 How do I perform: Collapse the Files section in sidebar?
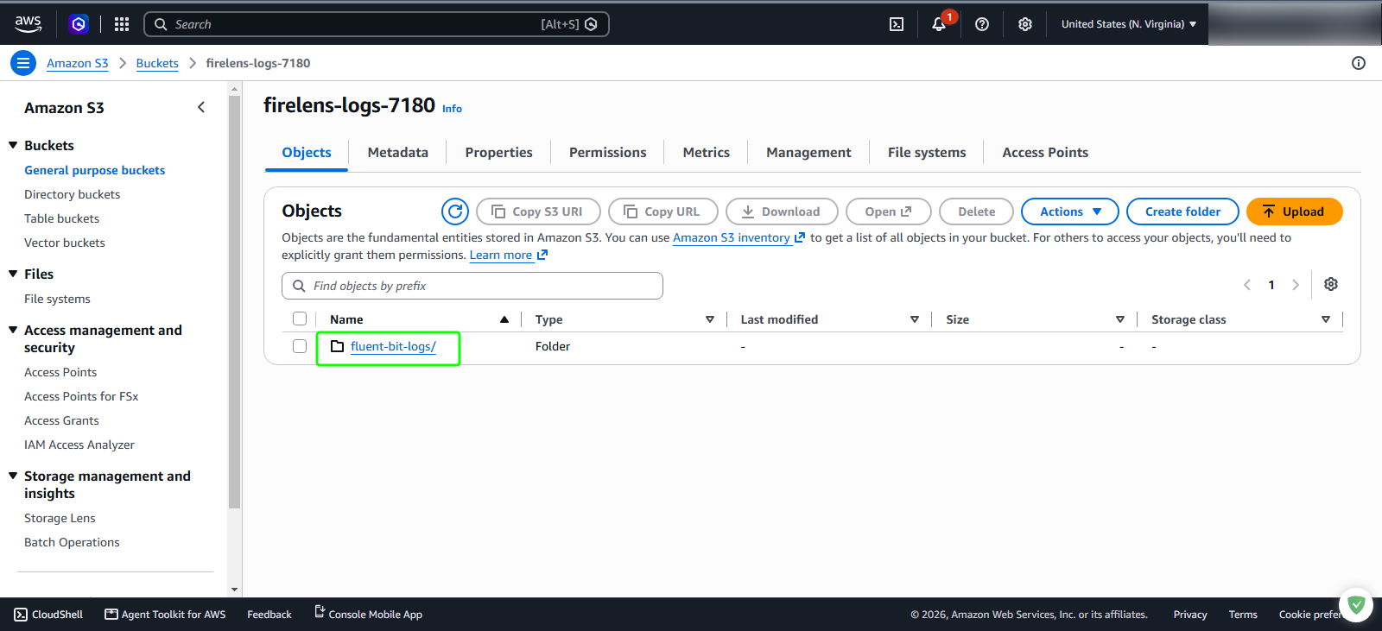(x=13, y=274)
